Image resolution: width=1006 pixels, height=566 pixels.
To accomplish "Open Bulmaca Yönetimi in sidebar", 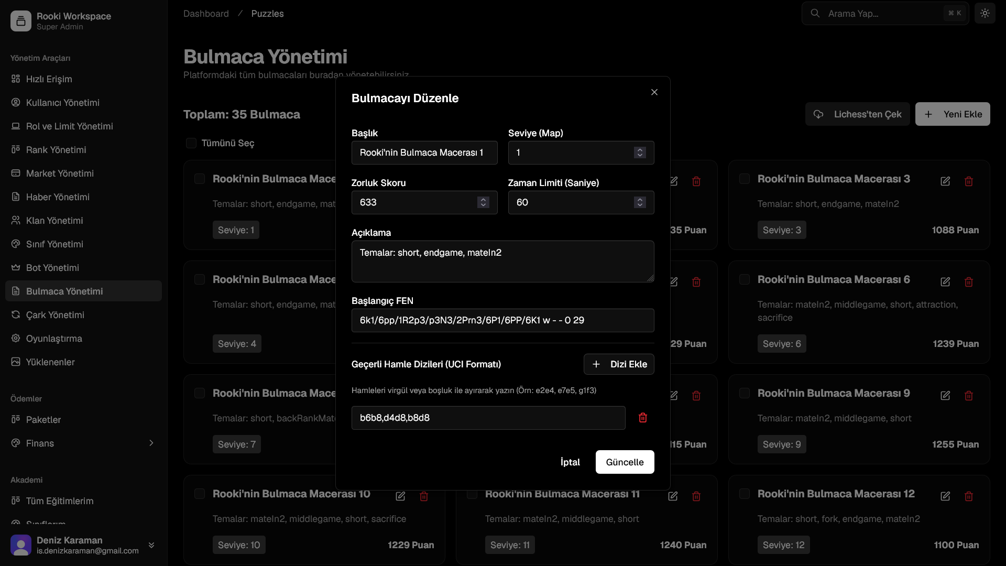I will 84,291.
